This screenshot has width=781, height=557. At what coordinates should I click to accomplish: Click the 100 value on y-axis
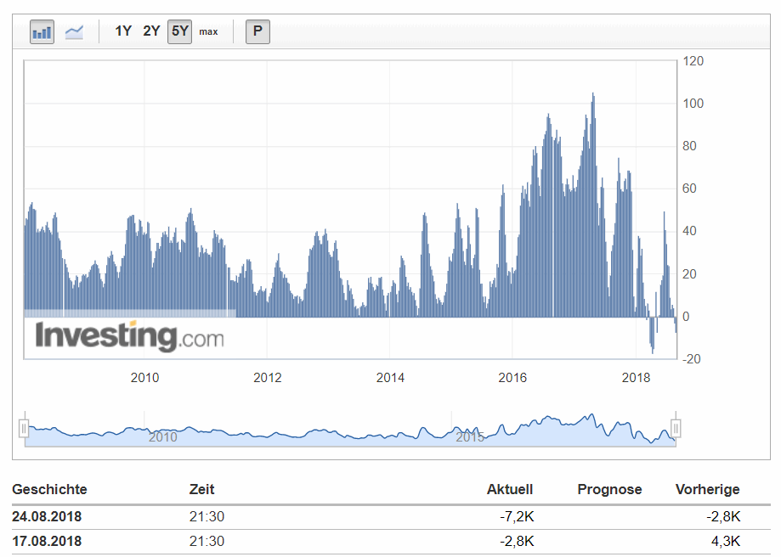click(693, 104)
